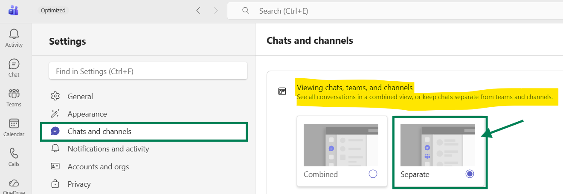Click the Find in Settings field
Image resolution: width=563 pixels, height=194 pixels.
[x=148, y=71]
